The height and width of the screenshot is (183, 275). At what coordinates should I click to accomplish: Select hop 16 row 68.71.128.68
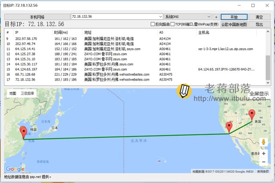pyautogui.click(x=134, y=74)
